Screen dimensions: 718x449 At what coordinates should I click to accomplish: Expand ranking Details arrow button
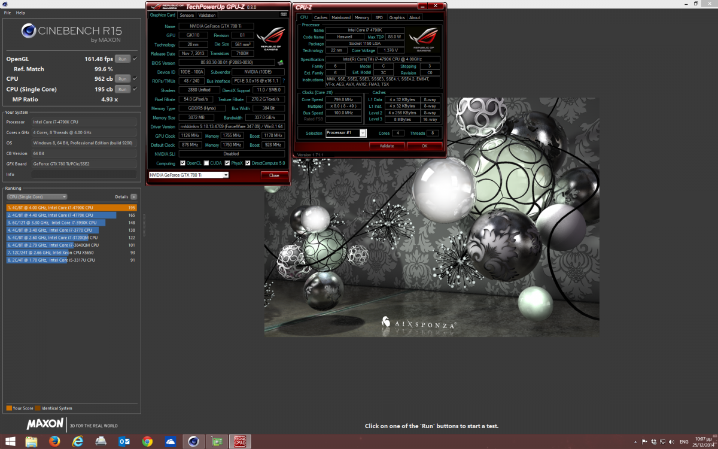click(134, 196)
